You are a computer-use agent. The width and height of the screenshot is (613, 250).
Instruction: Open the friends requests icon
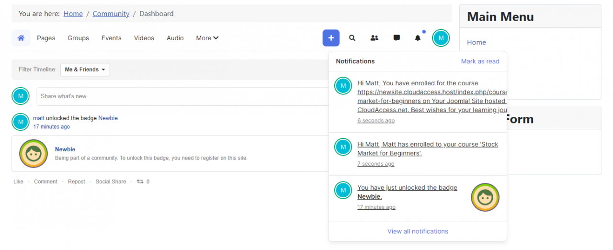[x=375, y=38]
